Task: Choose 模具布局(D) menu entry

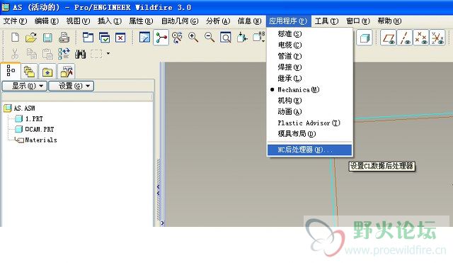Action: [x=310, y=134]
